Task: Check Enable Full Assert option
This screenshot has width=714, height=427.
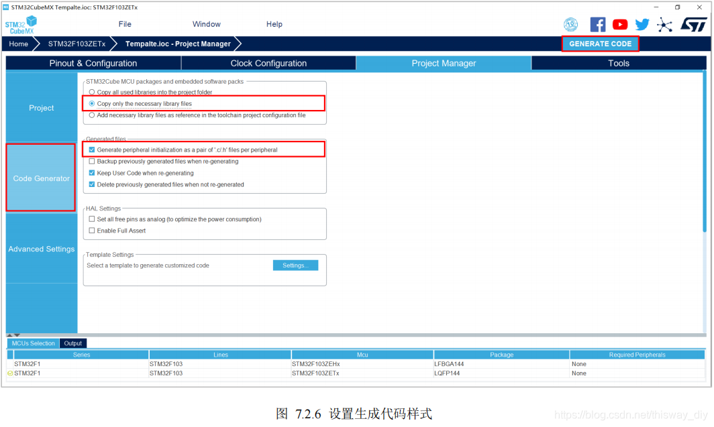Action: point(92,231)
